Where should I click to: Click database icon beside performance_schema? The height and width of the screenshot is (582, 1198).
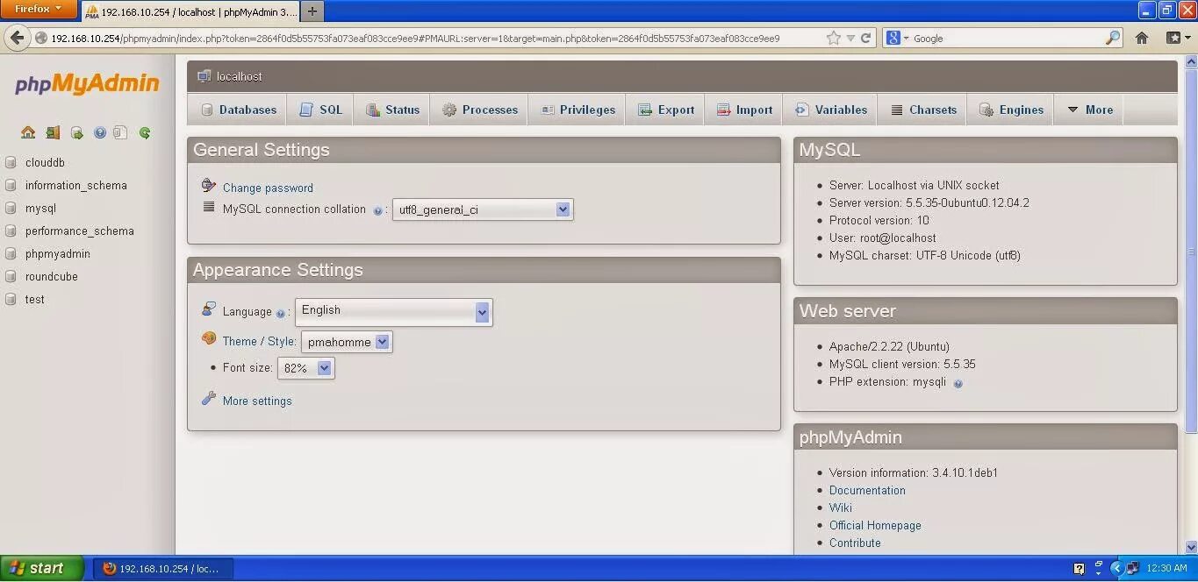pos(11,231)
